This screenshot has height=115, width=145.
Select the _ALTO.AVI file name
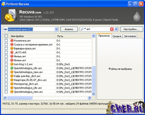(20, 53)
